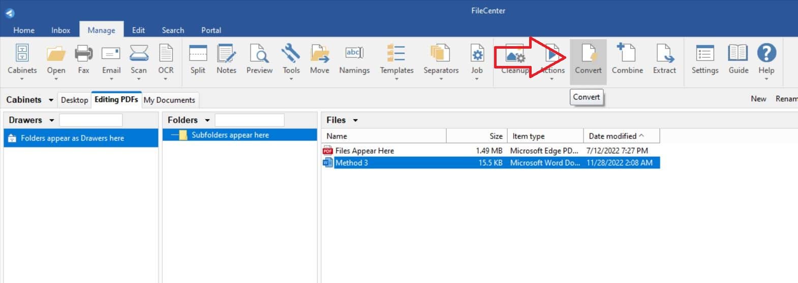This screenshot has height=283, width=798.
Task: Open the Job tool
Action: pyautogui.click(x=477, y=60)
